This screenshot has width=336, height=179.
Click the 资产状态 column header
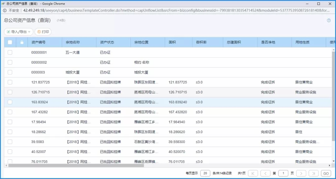(107, 42)
